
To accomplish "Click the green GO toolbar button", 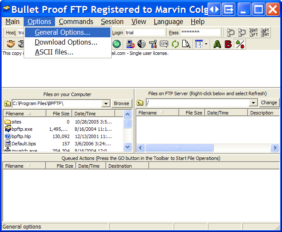I will (x=116, y=44).
